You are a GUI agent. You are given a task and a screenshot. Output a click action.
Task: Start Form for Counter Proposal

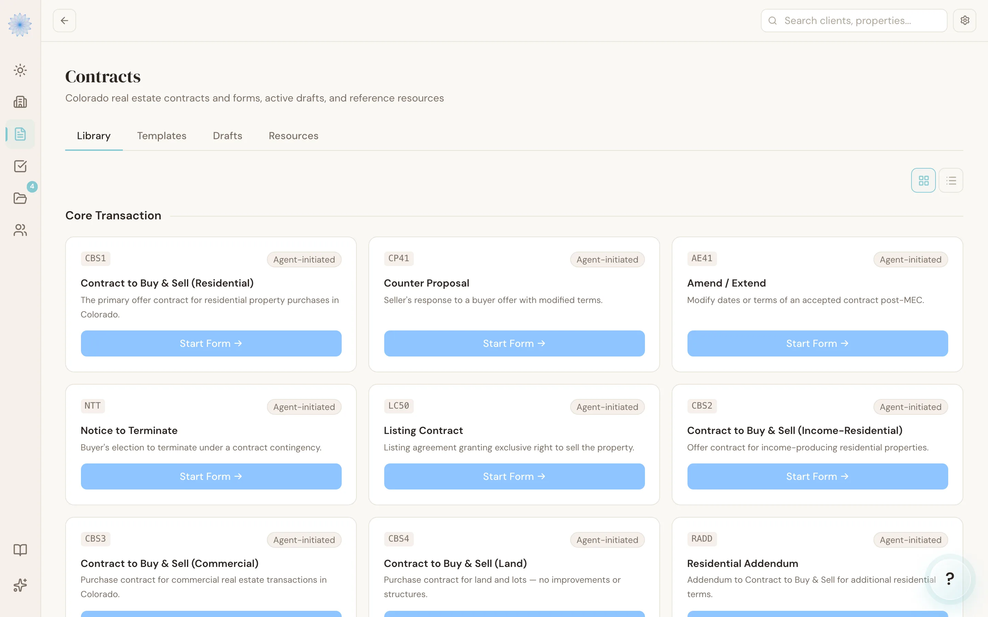tap(515, 343)
